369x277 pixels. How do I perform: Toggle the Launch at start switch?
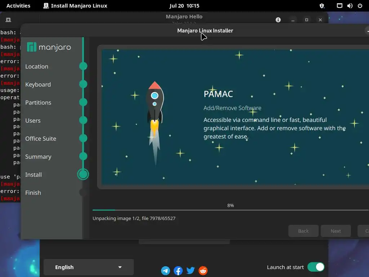[x=316, y=267]
